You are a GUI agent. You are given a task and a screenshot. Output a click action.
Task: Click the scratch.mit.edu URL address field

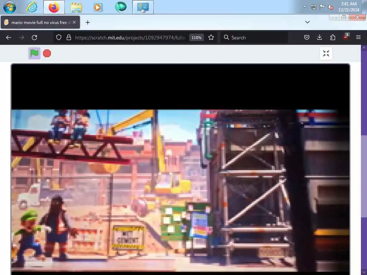coord(130,37)
